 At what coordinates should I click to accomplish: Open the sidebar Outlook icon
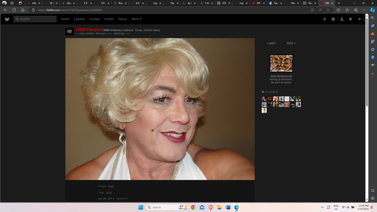[373, 57]
